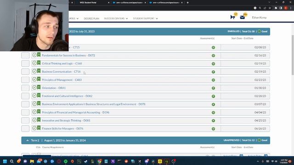Image resolution: width=294 pixels, height=165 pixels.
Task: Click assessment icon for Emotional and Cultural Intelligence
Action: click(x=213, y=96)
